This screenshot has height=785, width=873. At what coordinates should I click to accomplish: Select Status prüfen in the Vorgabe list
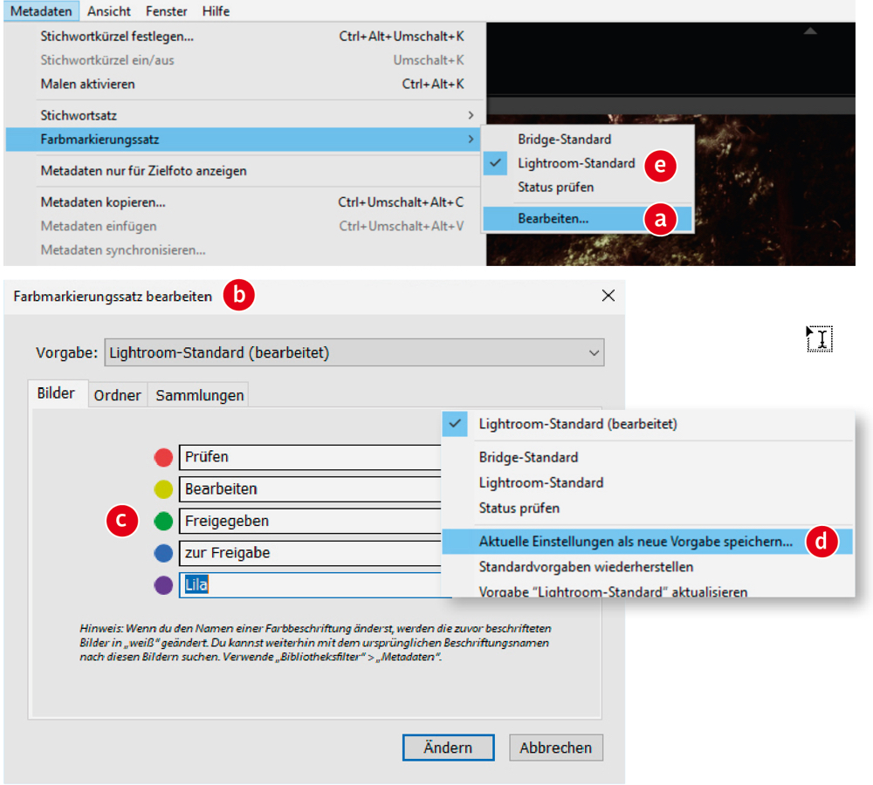coord(648,508)
